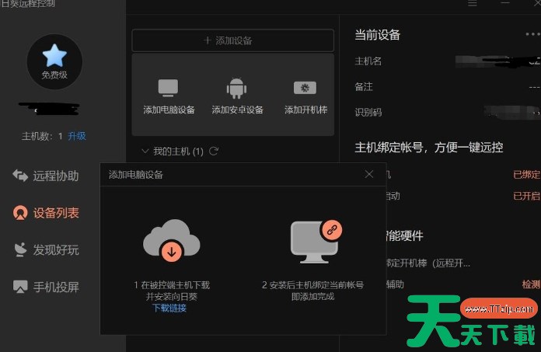Click the 备注 remark label
The image size is (541, 352).
[x=364, y=86]
